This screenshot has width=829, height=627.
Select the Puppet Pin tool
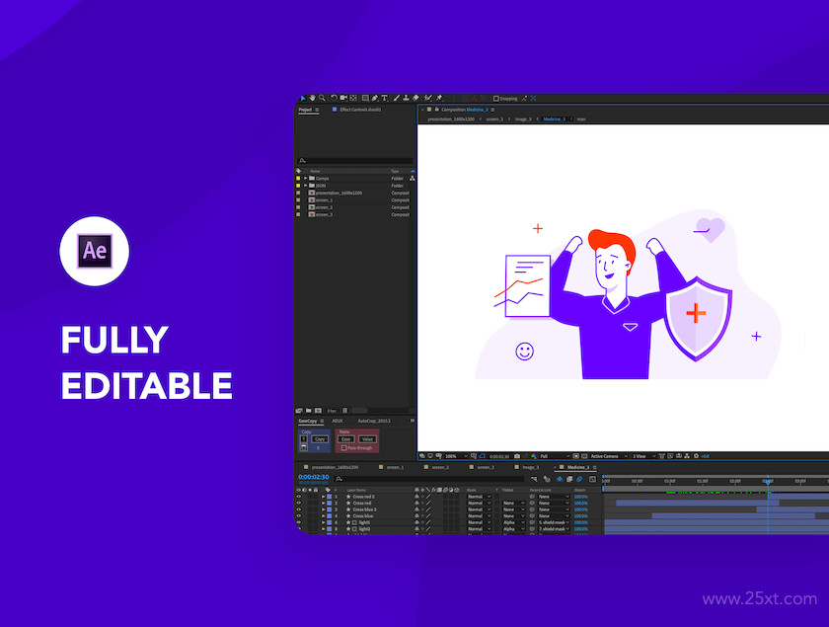pyautogui.click(x=439, y=98)
